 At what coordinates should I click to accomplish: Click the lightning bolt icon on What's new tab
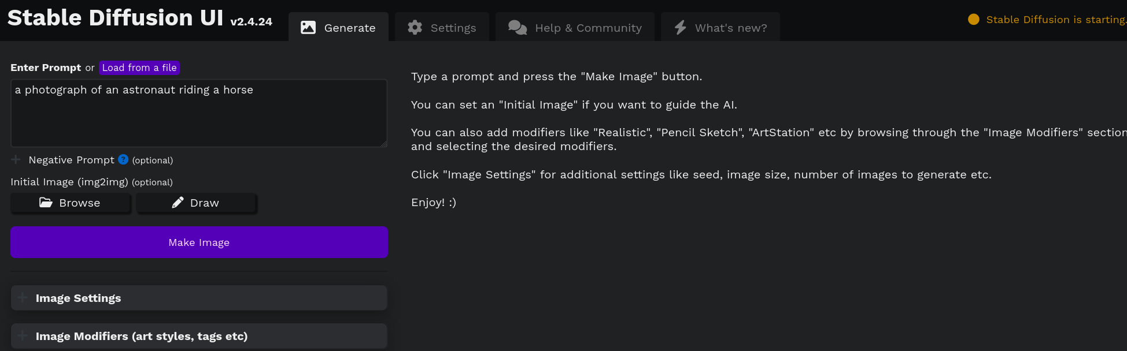tap(679, 27)
